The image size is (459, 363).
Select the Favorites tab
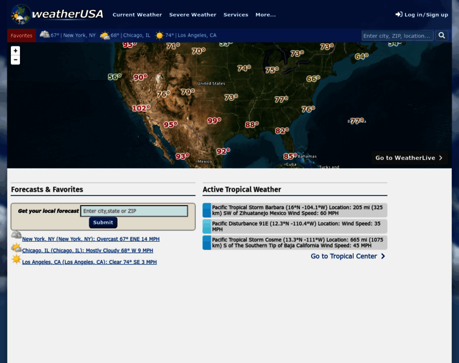click(x=21, y=36)
